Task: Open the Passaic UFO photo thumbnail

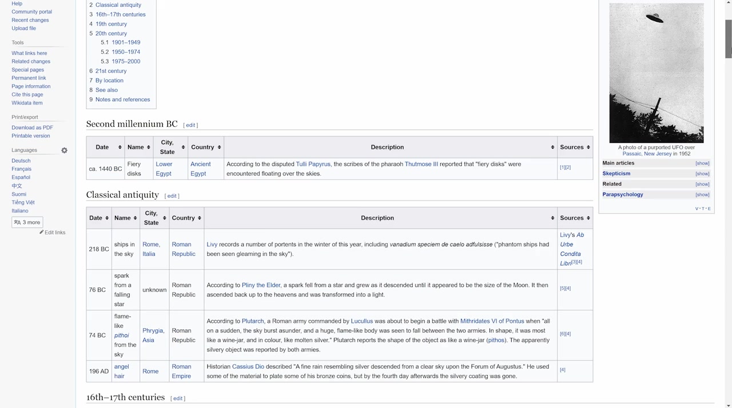Action: (x=656, y=73)
